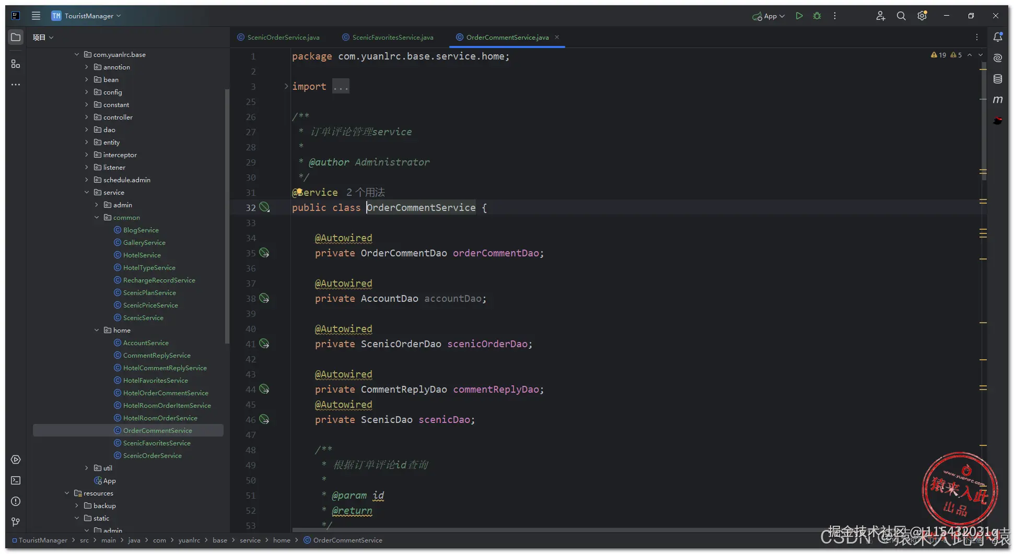Open the Terminal tool window
1014x554 pixels.
click(16, 480)
